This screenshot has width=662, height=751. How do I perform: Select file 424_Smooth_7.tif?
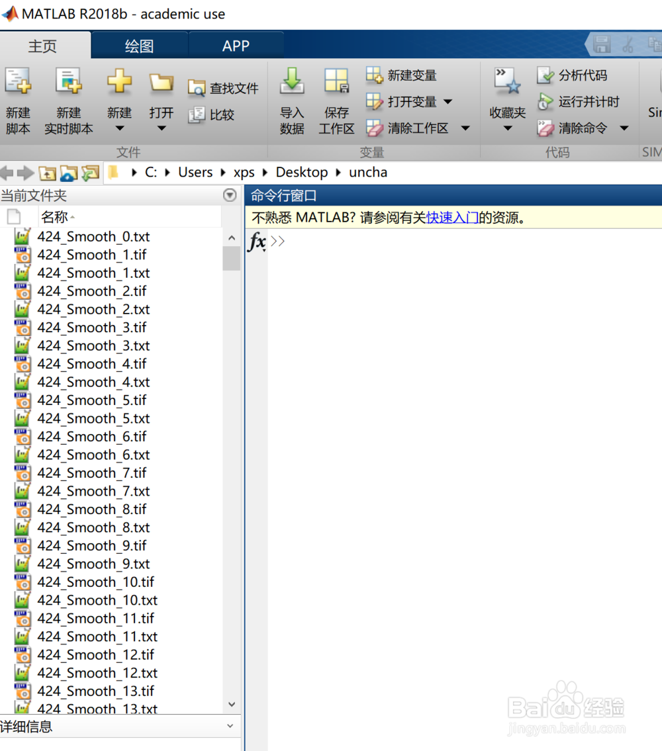click(91, 473)
